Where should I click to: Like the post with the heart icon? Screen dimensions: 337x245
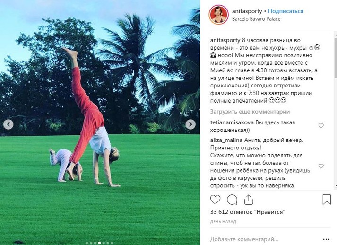point(215,200)
